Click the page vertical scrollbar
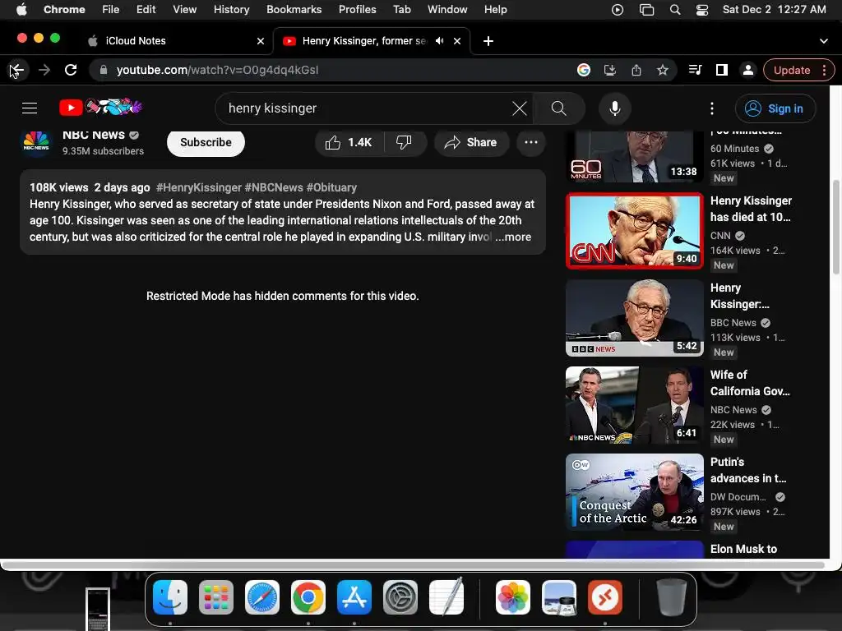This screenshot has width=842, height=631. point(835,228)
